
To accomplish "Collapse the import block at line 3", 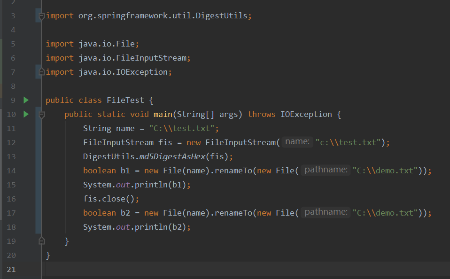I will click(41, 16).
